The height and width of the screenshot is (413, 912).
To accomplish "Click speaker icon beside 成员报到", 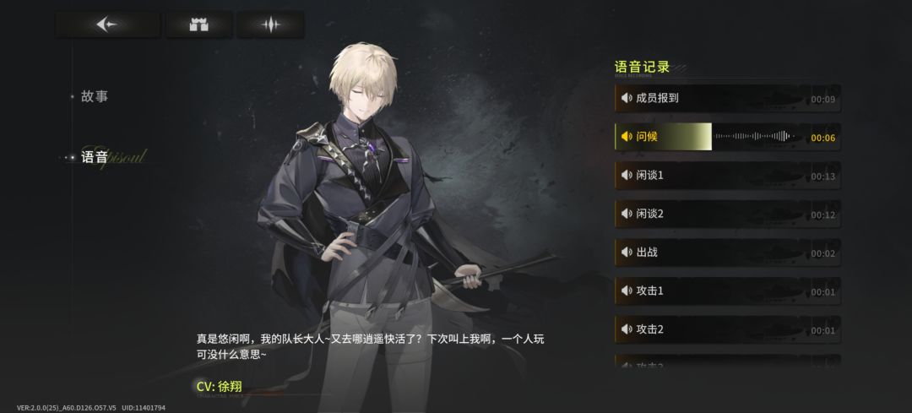I will tap(627, 98).
